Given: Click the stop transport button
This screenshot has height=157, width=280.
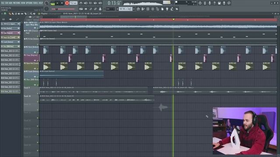Looking at the screenshot, I should coord(62,3).
